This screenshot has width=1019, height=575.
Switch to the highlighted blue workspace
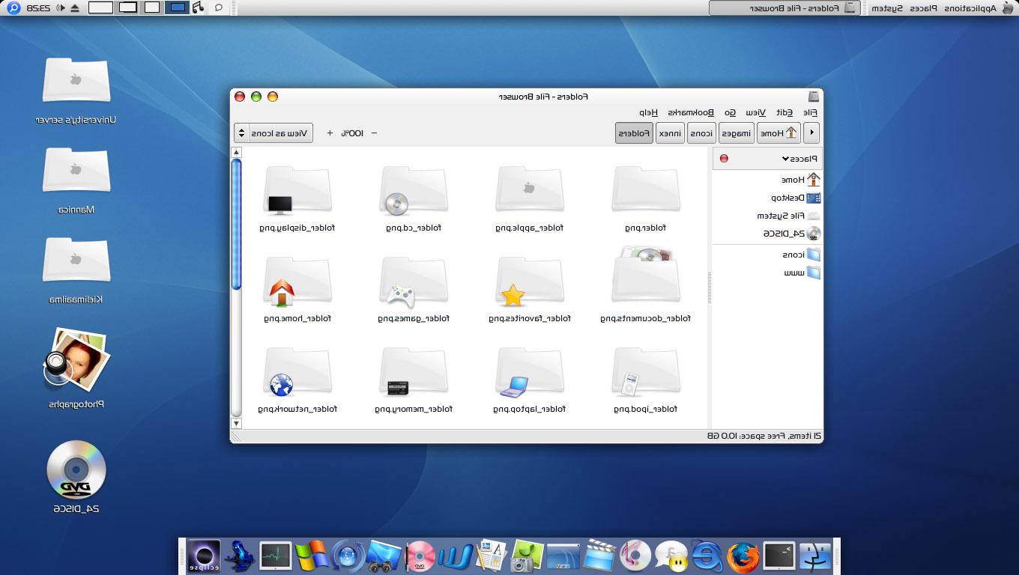click(177, 7)
